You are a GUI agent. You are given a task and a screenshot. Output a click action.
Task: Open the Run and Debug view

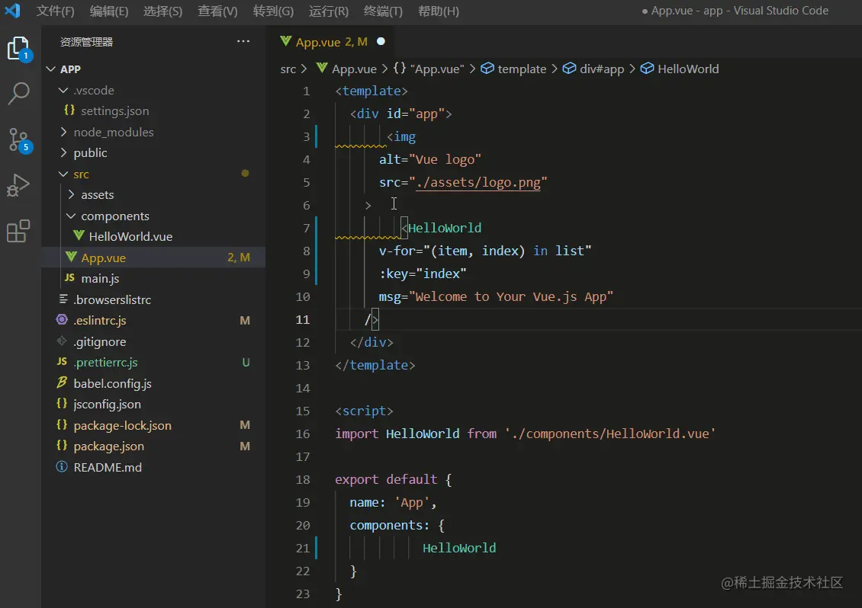[x=18, y=185]
